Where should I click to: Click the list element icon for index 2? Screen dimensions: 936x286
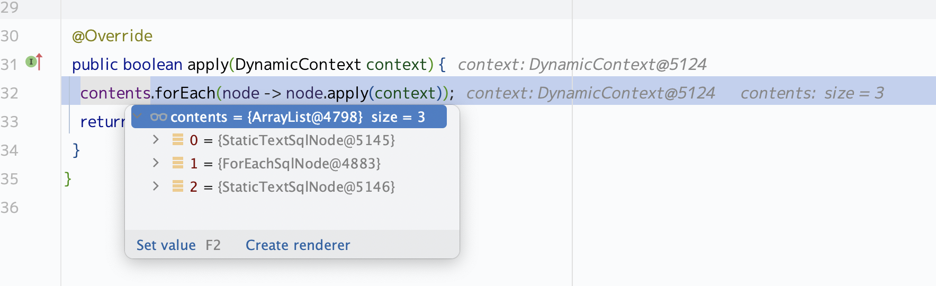178,186
